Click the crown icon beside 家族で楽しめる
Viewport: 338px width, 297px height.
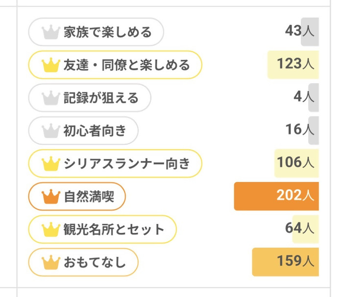point(50,32)
